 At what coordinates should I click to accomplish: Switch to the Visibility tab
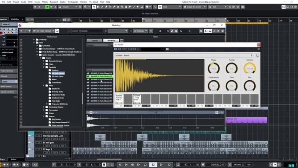click(15, 19)
